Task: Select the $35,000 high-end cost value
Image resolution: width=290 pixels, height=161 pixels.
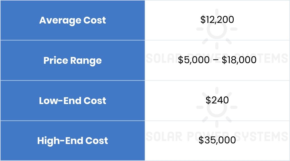Action: click(217, 140)
